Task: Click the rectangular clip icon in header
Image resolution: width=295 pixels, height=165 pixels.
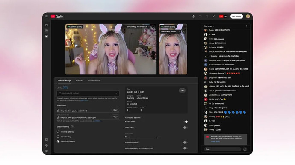Action: (200, 17)
